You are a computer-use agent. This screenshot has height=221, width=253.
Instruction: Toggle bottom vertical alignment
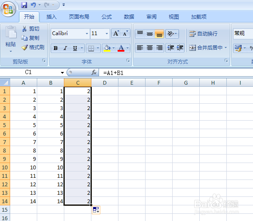click(159, 34)
